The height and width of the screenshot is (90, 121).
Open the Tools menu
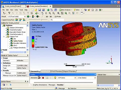point(21,10)
